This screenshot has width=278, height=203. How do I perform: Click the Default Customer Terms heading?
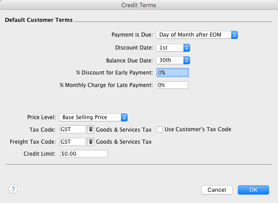(x=39, y=20)
